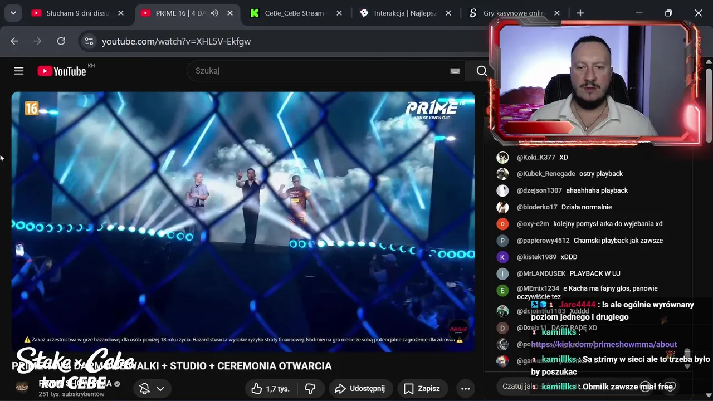Image resolution: width=713 pixels, height=401 pixels.
Task: Close the Gry kasynowe online tab
Action: pos(557,13)
